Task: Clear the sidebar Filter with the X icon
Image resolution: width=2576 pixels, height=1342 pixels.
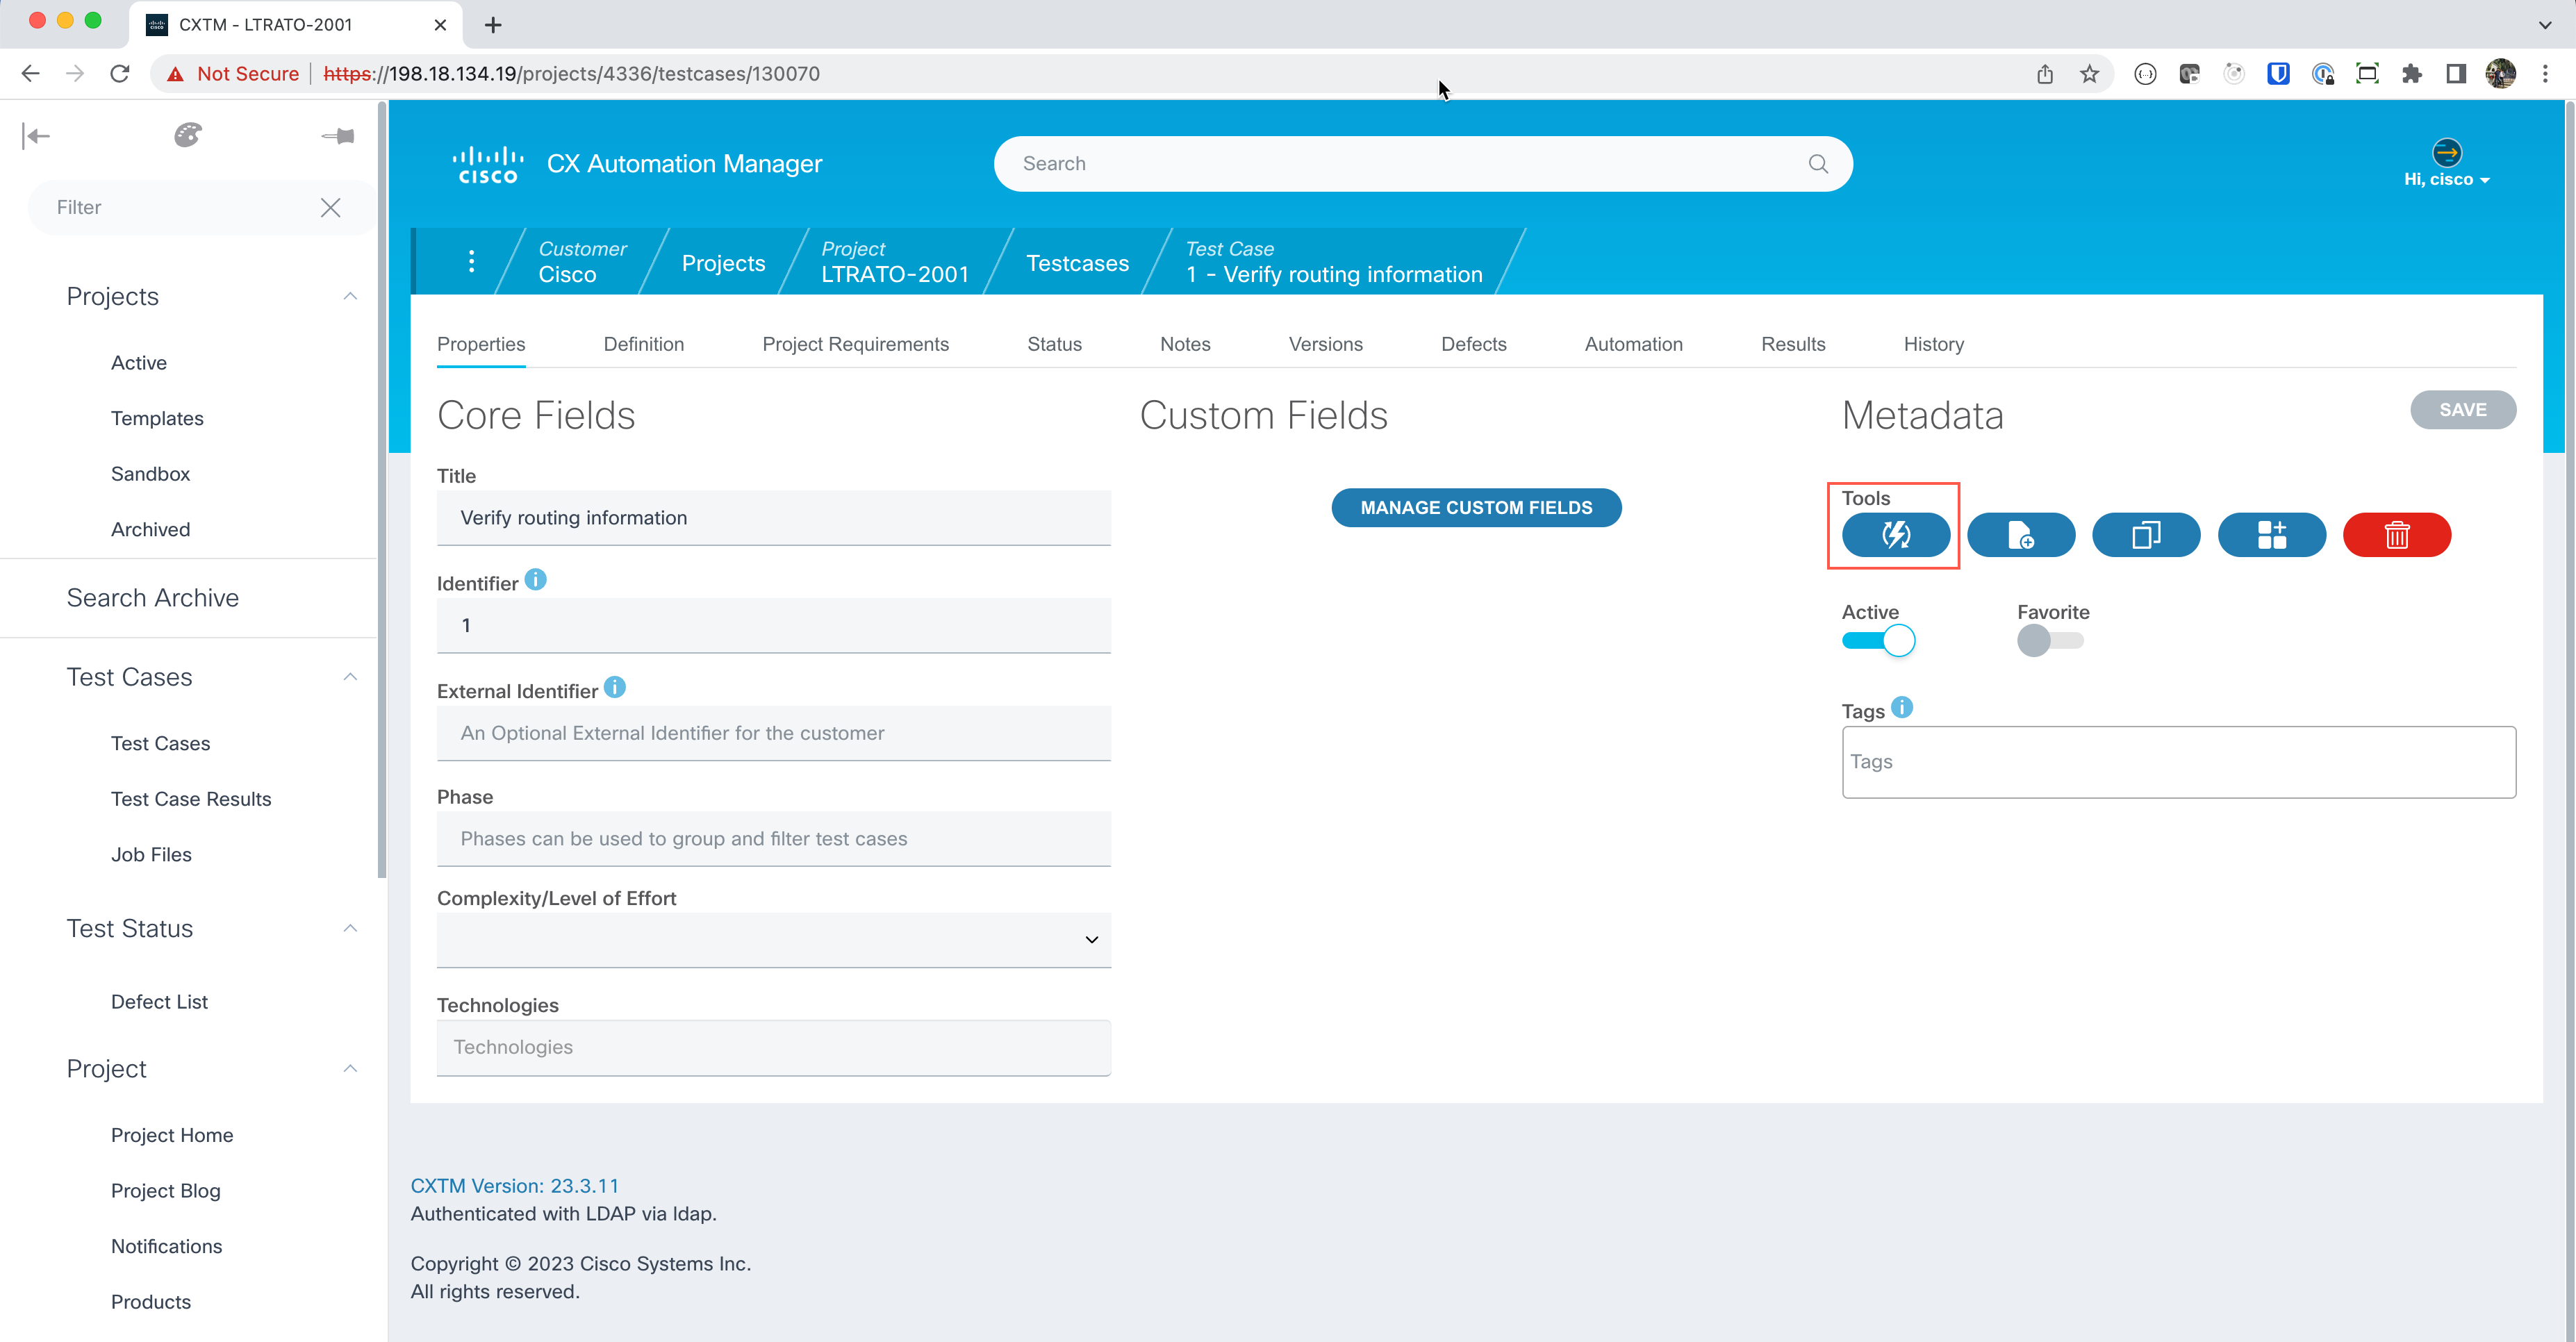Action: [x=331, y=207]
